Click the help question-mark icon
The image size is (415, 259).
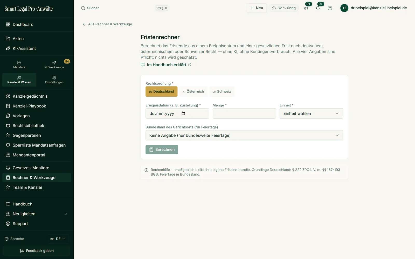click(330, 8)
